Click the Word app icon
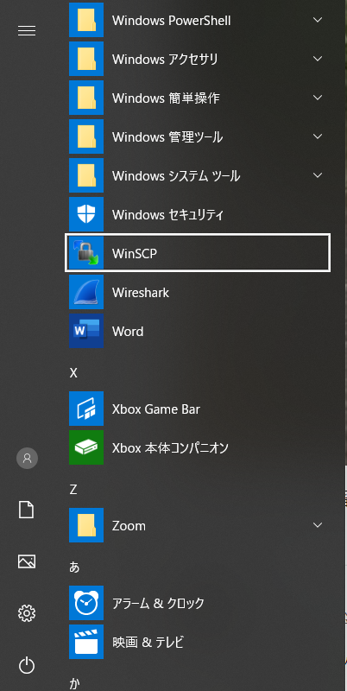Screen dimensions: 347x691 coord(86,331)
